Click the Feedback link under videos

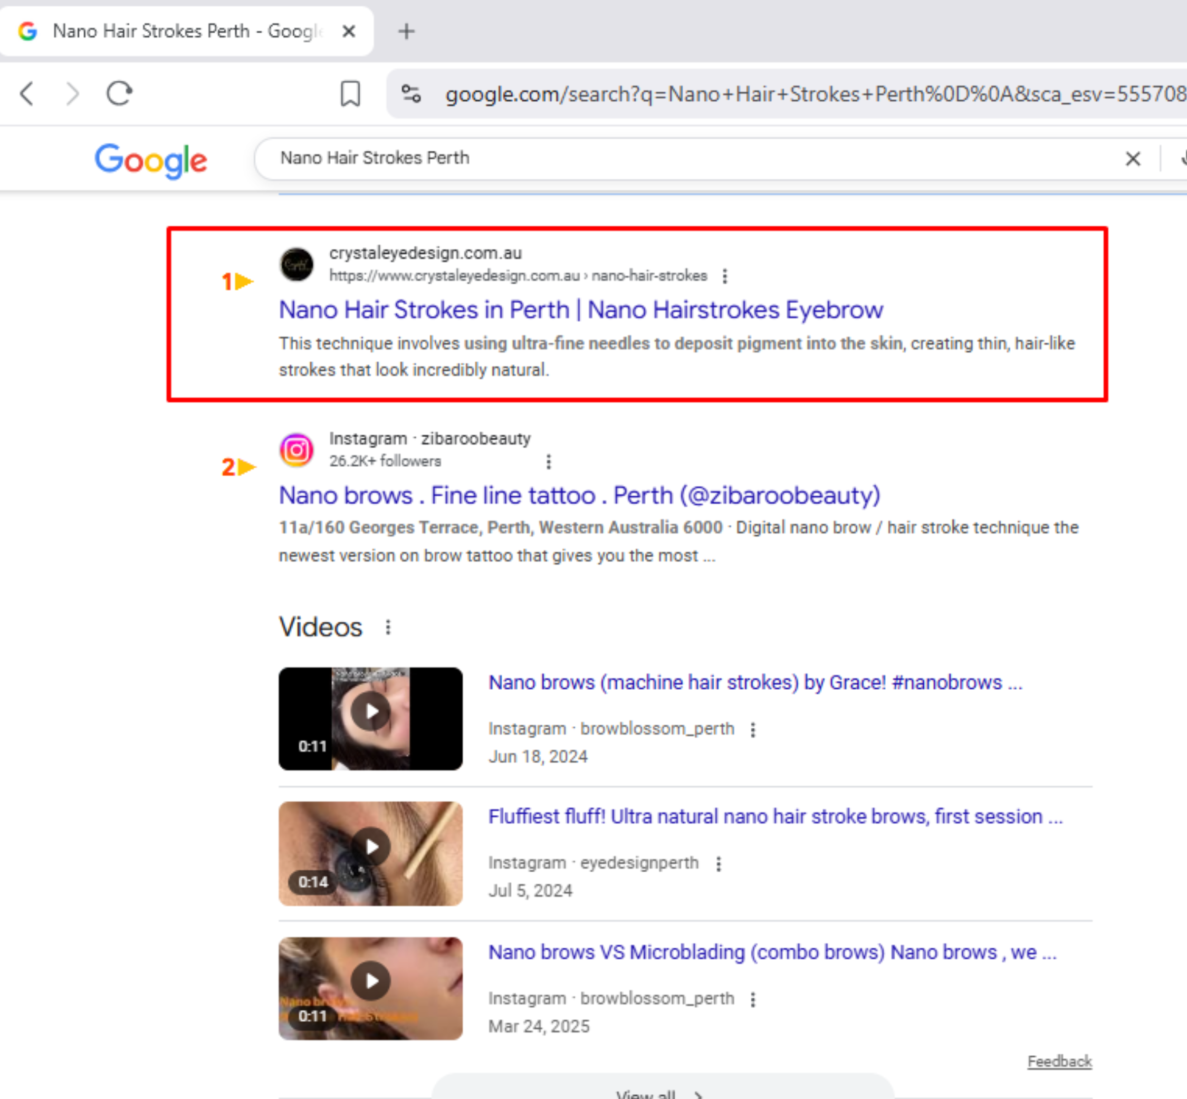point(1059,1062)
